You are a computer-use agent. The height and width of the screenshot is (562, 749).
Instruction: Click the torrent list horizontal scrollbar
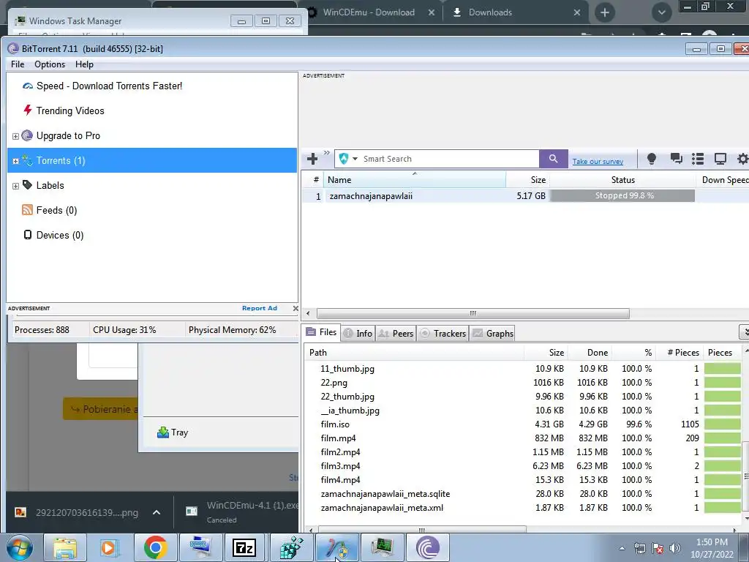tap(473, 313)
